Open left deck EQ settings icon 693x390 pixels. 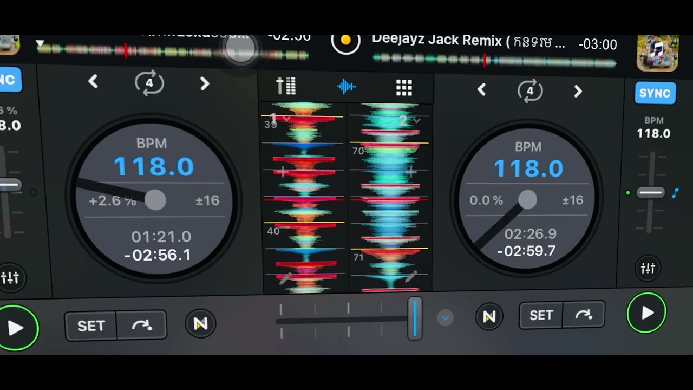(10, 278)
